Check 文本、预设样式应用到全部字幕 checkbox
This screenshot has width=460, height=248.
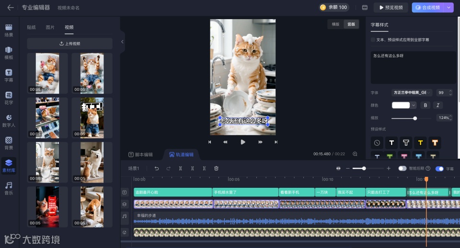click(x=373, y=40)
